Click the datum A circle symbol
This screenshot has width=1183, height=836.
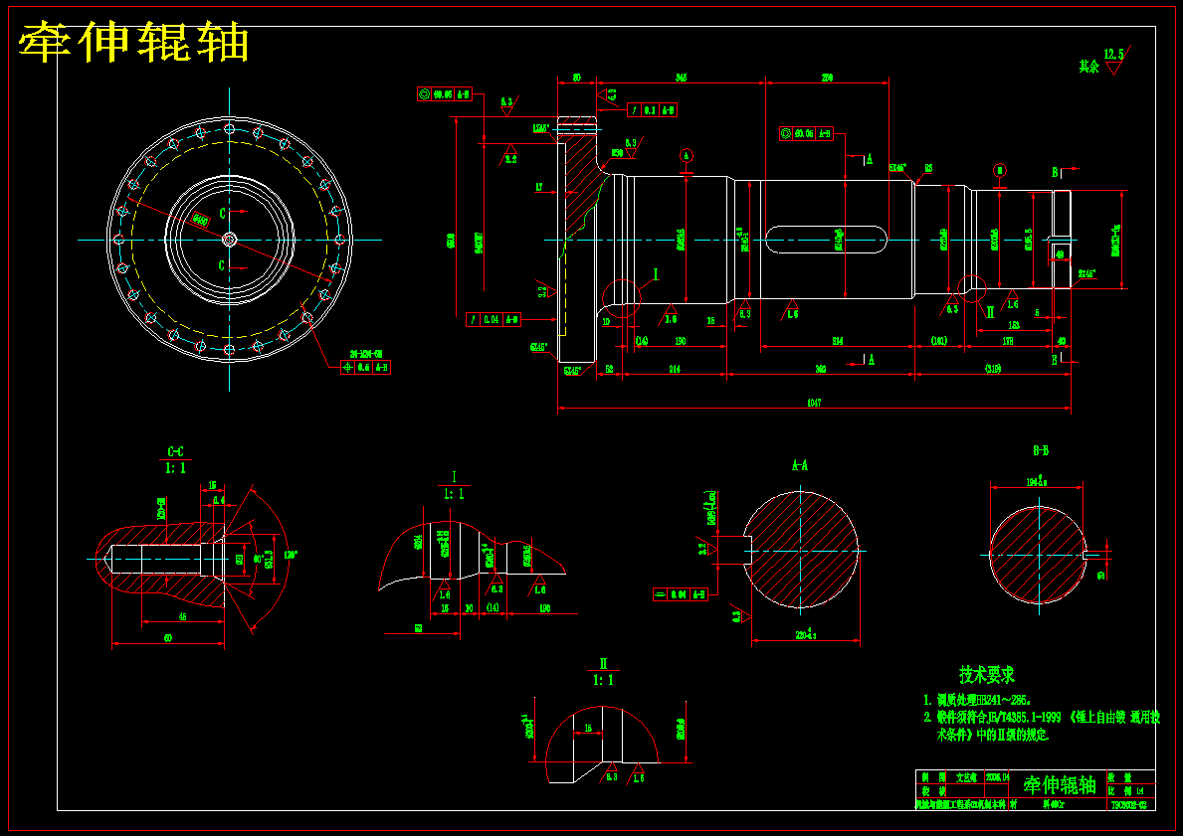[x=686, y=156]
